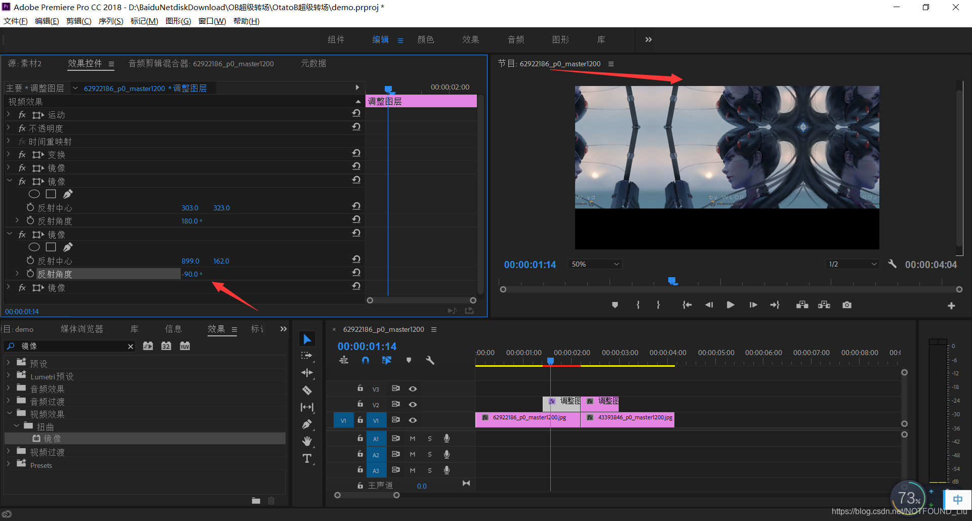Open 元数据 panel tab
This screenshot has width=972, height=521.
[313, 64]
